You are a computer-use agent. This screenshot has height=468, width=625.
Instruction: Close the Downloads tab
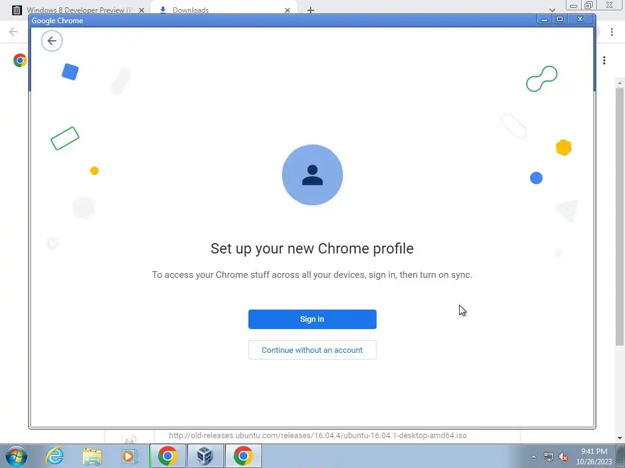pyautogui.click(x=287, y=10)
